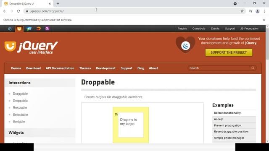Open the About menu item
Image resolution: width=269 pixels, height=151 pixels.
click(153, 68)
